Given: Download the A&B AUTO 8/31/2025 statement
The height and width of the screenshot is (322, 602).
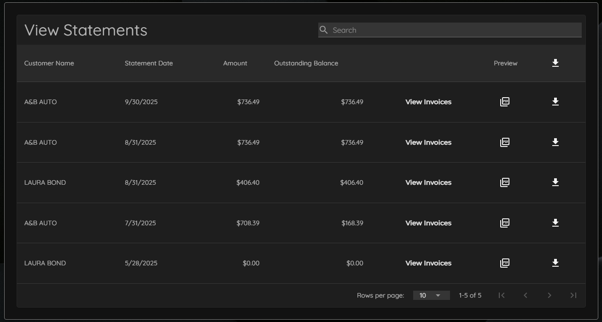Looking at the screenshot, I should (555, 142).
